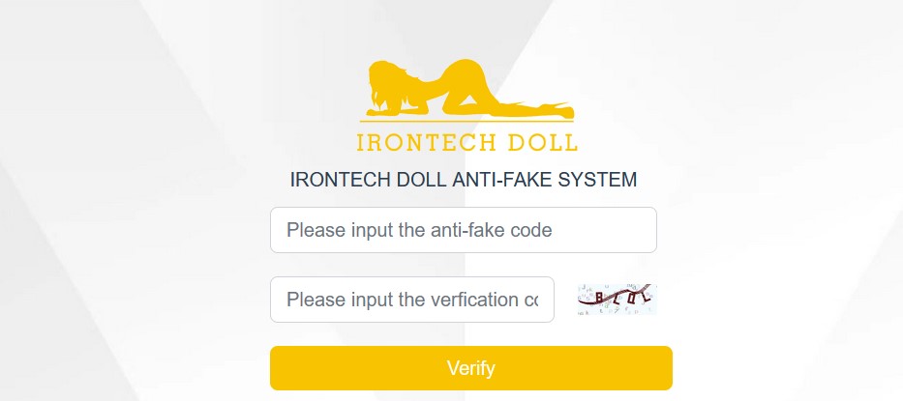Viewport: 903px width, 401px height.
Task: Click the distorted captcha picture to reload
Action: coord(617,300)
